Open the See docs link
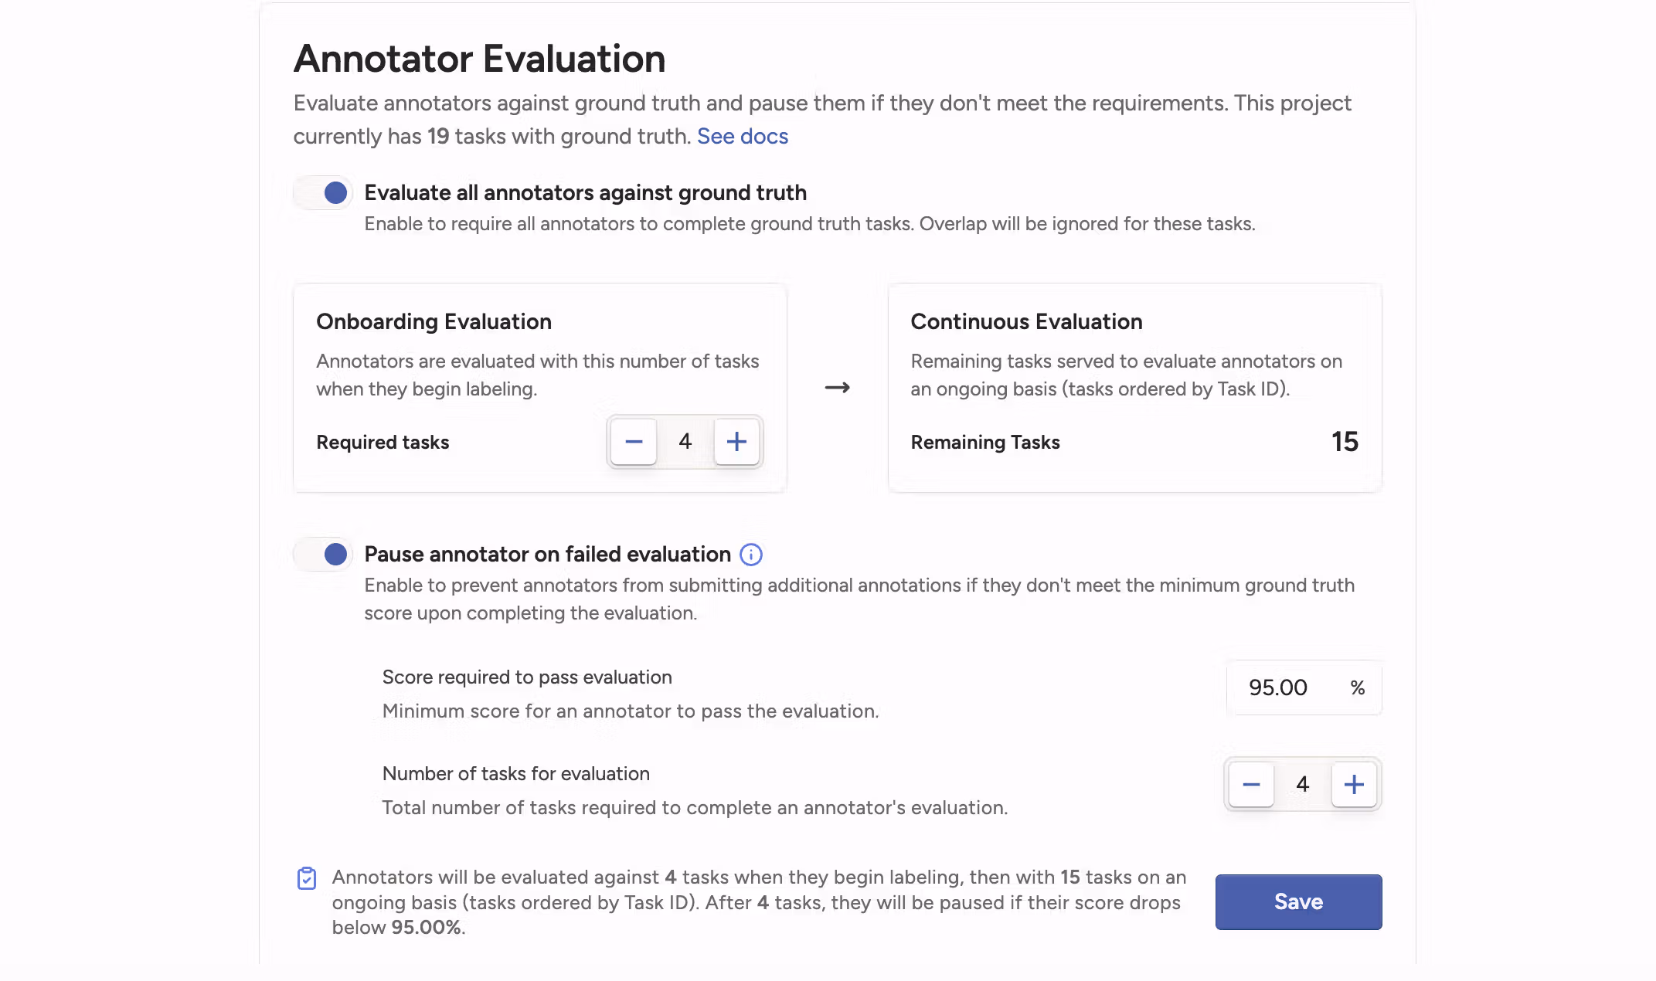1656x981 pixels. [x=742, y=137]
